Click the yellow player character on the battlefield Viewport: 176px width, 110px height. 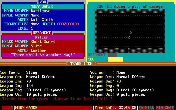pyautogui.click(x=128, y=37)
